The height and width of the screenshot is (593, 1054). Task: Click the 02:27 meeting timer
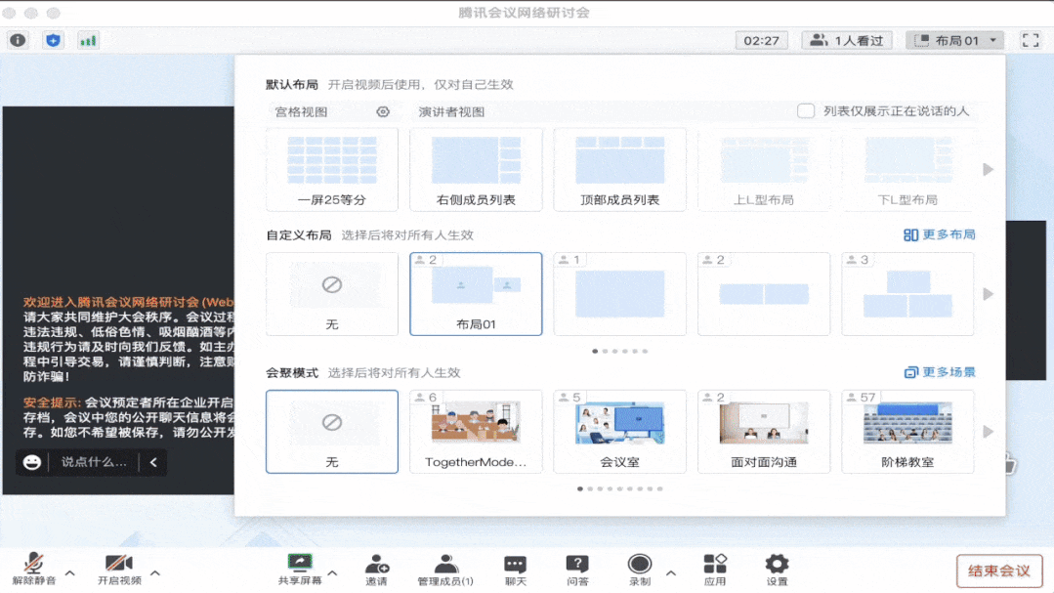pyautogui.click(x=761, y=40)
